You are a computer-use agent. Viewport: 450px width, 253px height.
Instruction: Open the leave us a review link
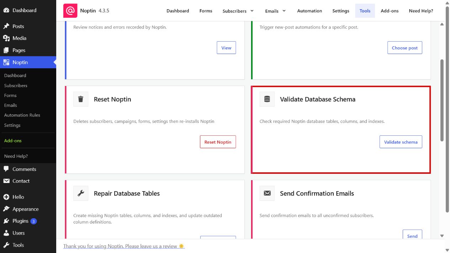pos(124,246)
